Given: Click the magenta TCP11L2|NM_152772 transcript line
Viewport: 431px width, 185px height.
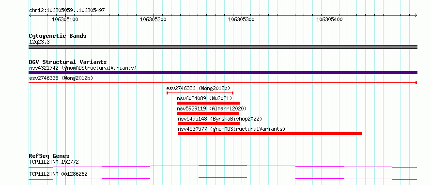Looking at the screenshot, I should click(223, 166).
